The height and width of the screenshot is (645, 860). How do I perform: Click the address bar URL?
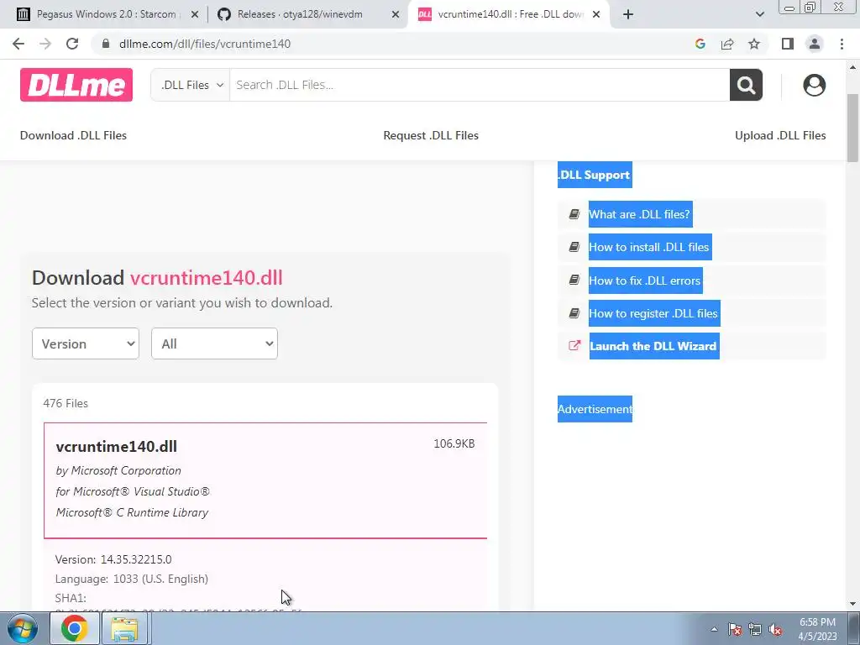205,44
